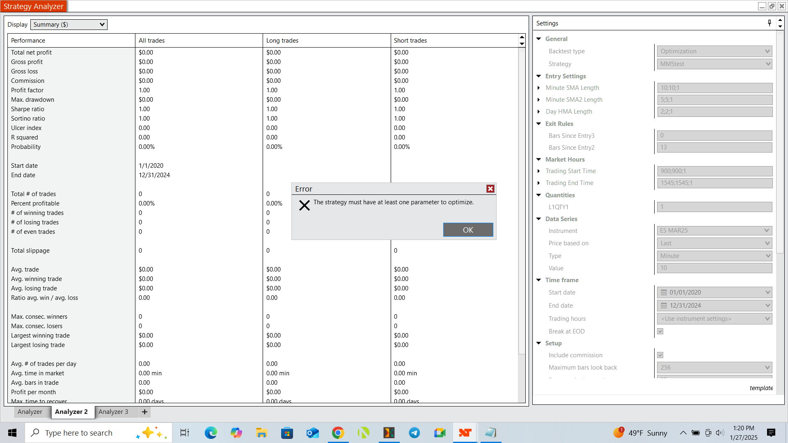Toggle the Include commission checkbox

tap(660, 355)
